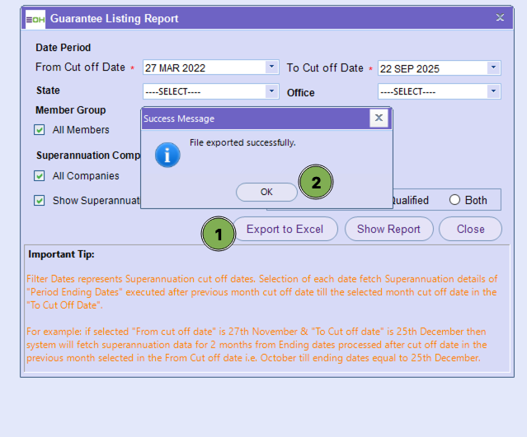Image resolution: width=527 pixels, height=437 pixels.
Task: Toggle the Show Superannuation checkbox
Action: [x=40, y=200]
